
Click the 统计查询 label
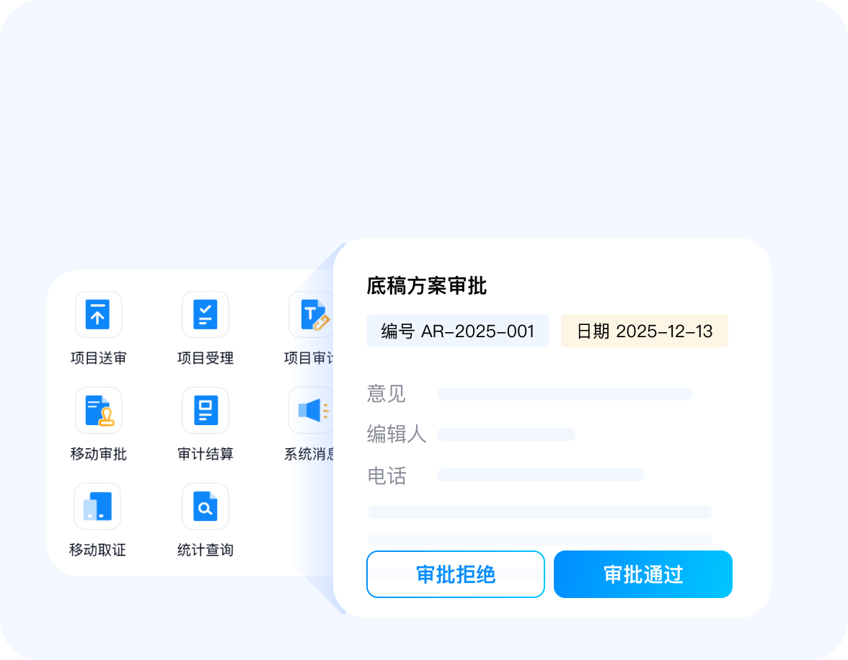click(x=205, y=550)
